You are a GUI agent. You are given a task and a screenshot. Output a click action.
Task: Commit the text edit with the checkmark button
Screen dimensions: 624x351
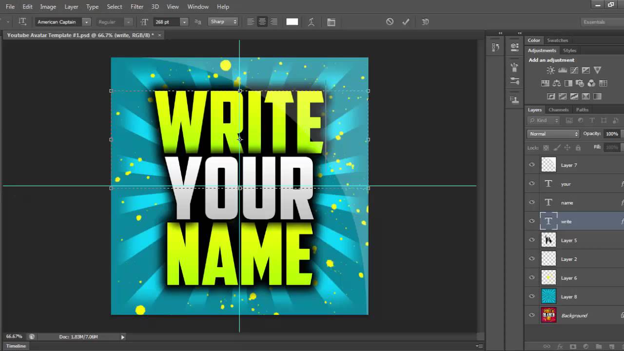tap(406, 21)
